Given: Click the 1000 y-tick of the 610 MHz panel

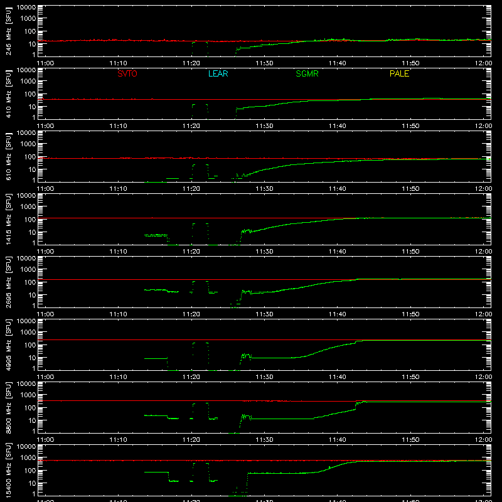Looking at the screenshot, I should (28, 144).
